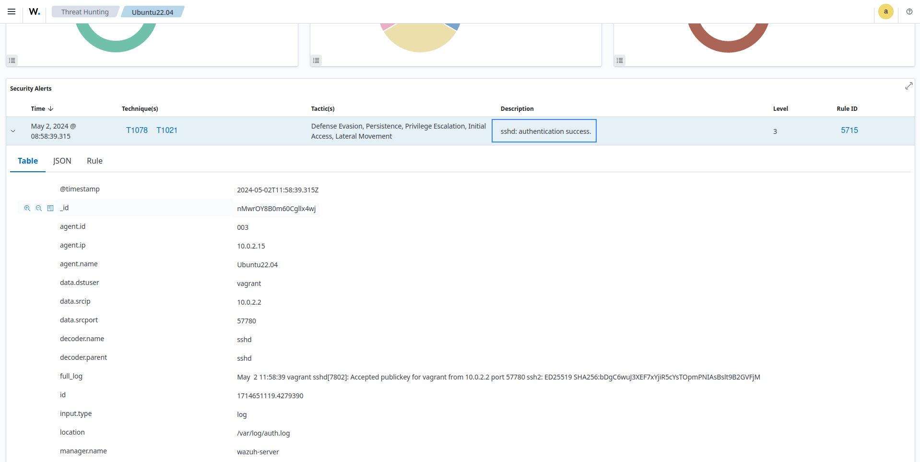Switch to the JSON tab
Viewport: 920px width, 462px height.
(x=62, y=161)
